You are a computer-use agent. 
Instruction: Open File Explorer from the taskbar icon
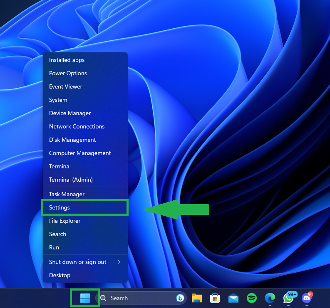[197, 298]
